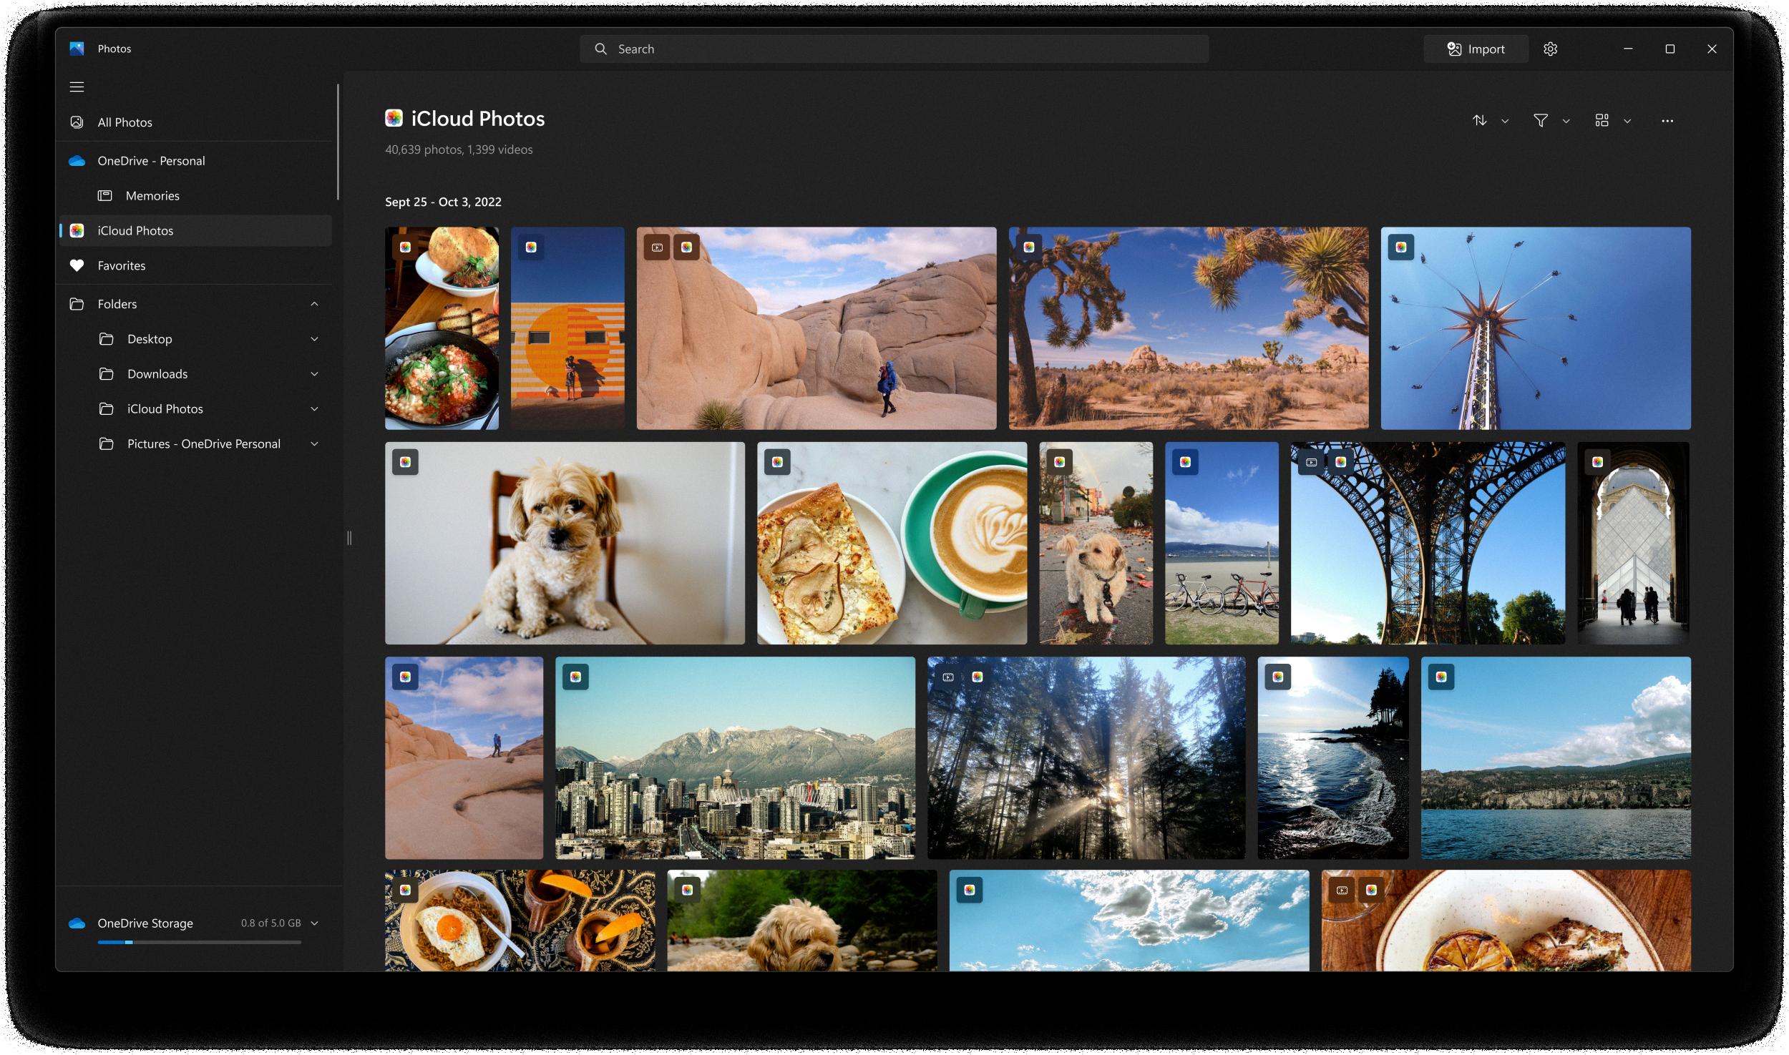Click the Search input field

click(894, 49)
